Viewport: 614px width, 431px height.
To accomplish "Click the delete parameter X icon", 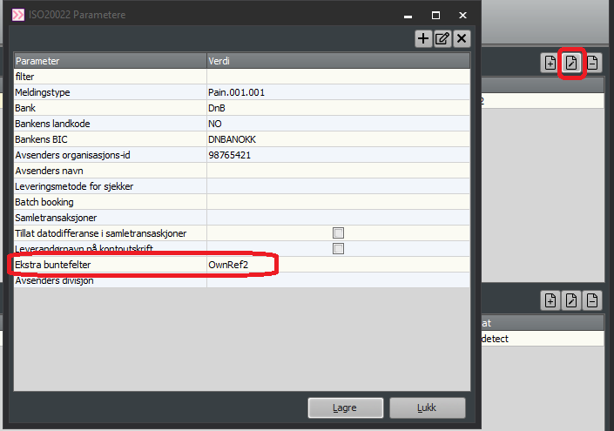I will [x=462, y=38].
